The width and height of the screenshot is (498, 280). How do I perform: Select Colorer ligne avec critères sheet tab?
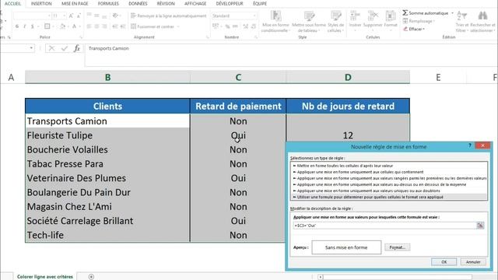point(45,277)
